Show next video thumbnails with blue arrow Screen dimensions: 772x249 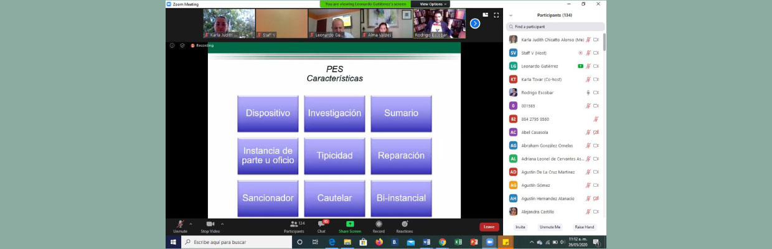(475, 23)
